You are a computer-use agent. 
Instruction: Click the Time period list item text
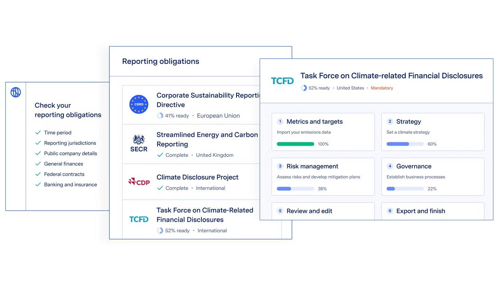(58, 133)
